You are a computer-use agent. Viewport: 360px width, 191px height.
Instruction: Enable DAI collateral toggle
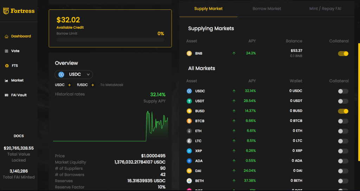[343, 171]
